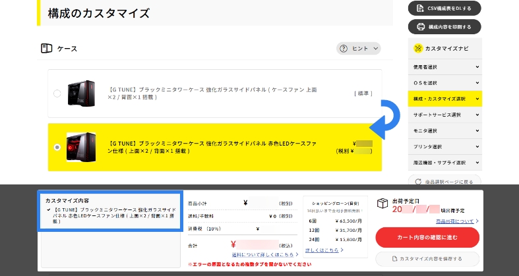Expand OSを選択 in the navigation
Viewport: 519px width, 276px height.
(x=445, y=82)
